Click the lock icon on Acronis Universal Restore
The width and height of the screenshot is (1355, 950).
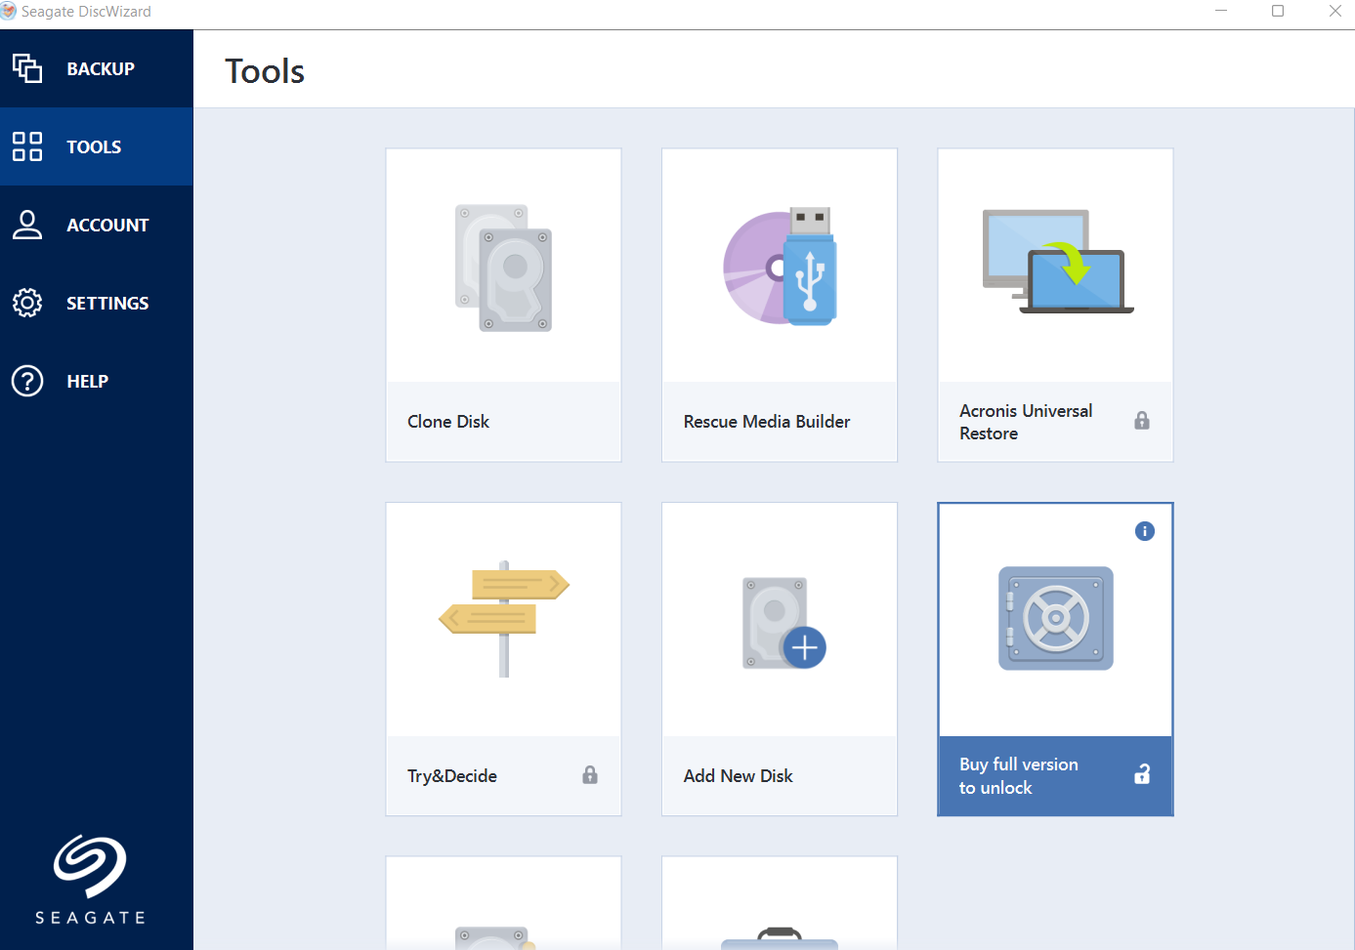click(x=1142, y=421)
